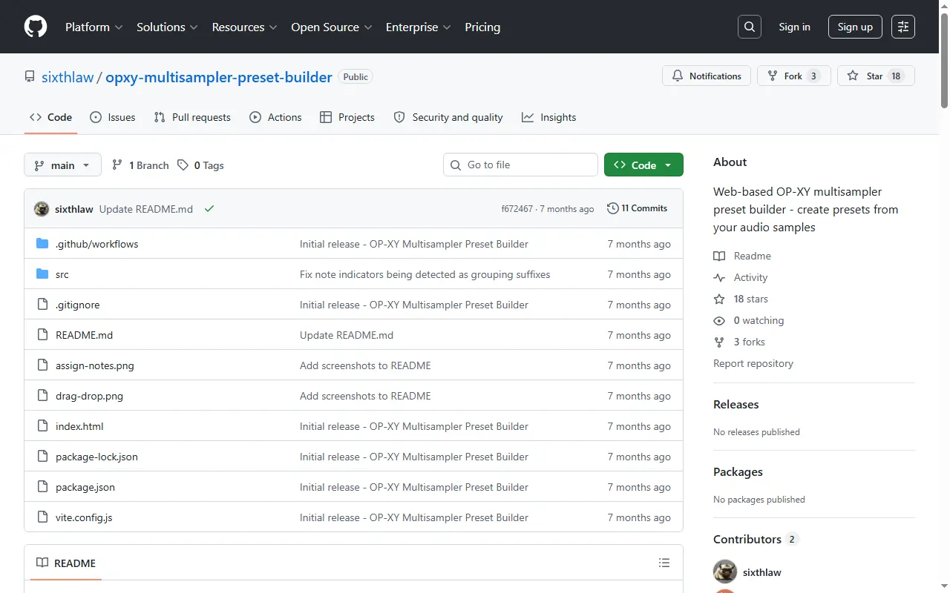Go to GitHub homepage via Octocat logo
The height and width of the screenshot is (593, 950).
click(x=36, y=27)
